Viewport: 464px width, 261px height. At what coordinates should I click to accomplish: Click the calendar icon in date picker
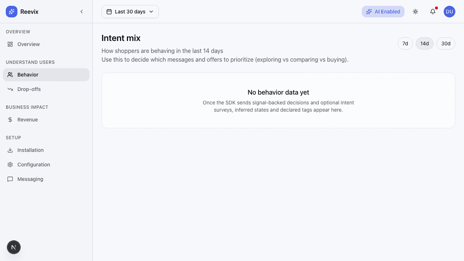(109, 12)
